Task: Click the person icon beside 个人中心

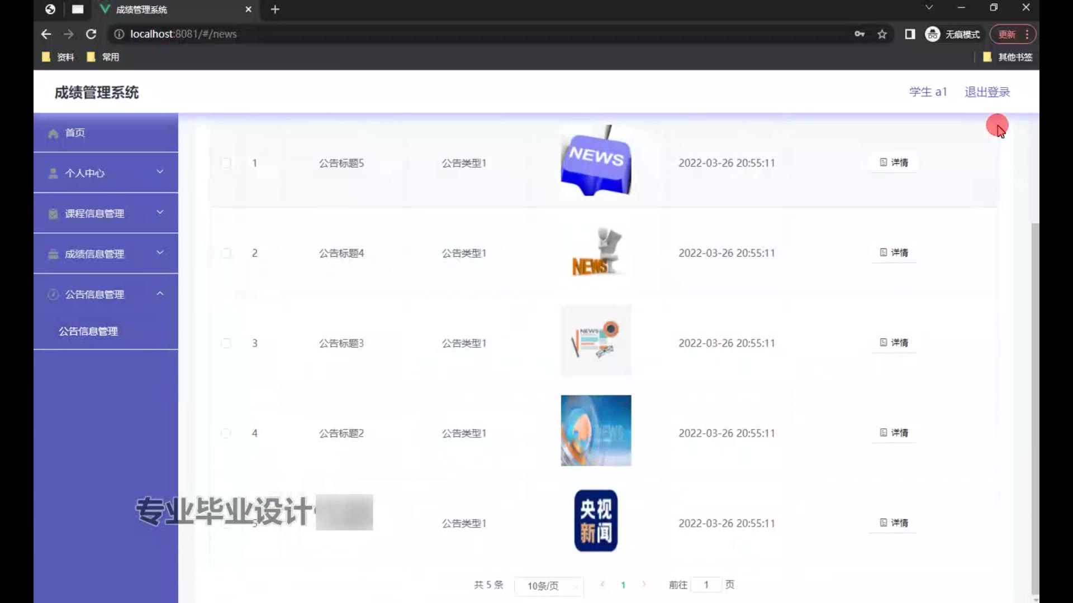Action: click(x=53, y=174)
